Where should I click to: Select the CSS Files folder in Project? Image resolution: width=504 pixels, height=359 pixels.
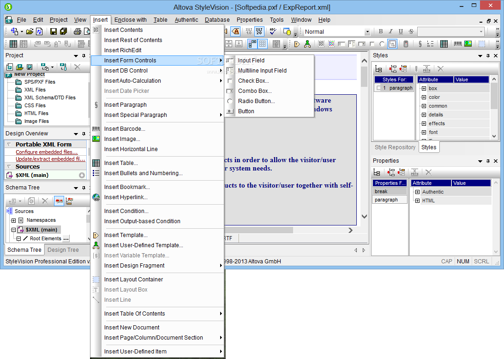35,105
